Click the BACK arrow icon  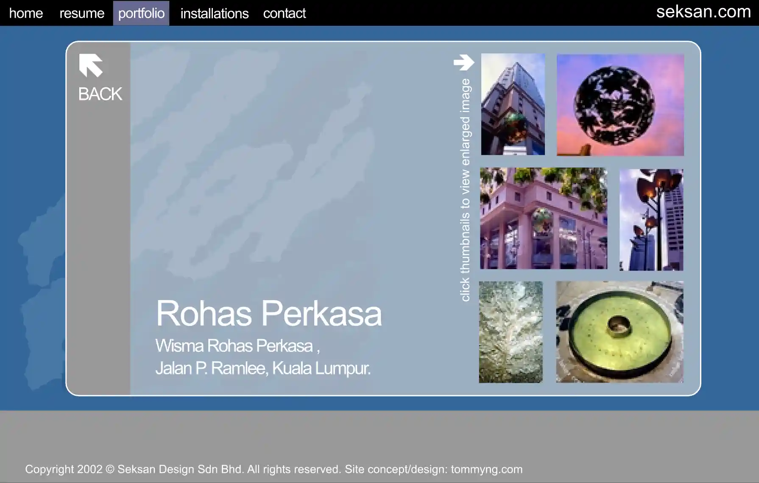tap(91, 66)
